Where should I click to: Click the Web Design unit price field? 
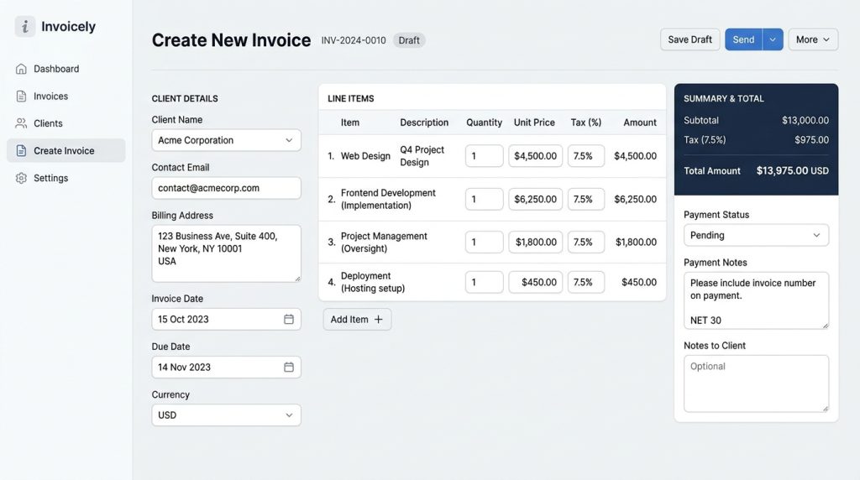pyautogui.click(x=535, y=156)
